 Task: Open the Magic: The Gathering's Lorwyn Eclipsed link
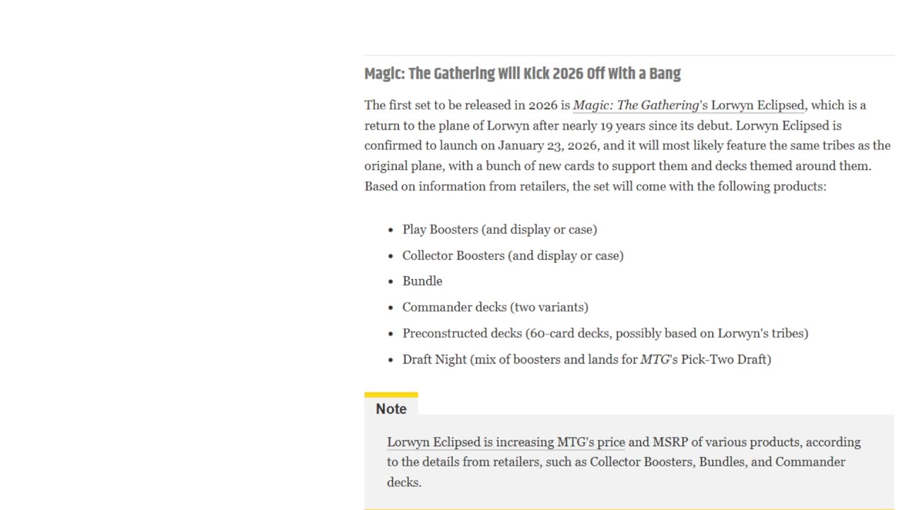(689, 105)
